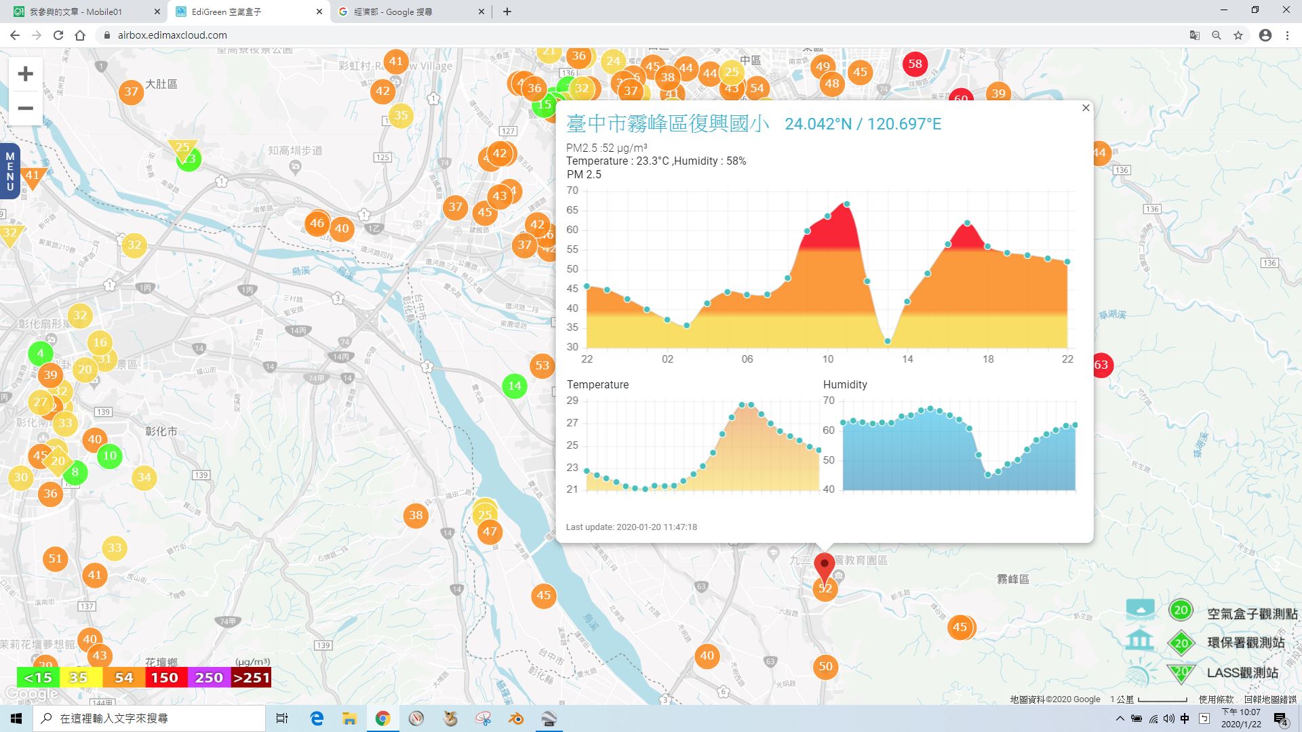Click the LASS sun globe icon

(x=1140, y=673)
